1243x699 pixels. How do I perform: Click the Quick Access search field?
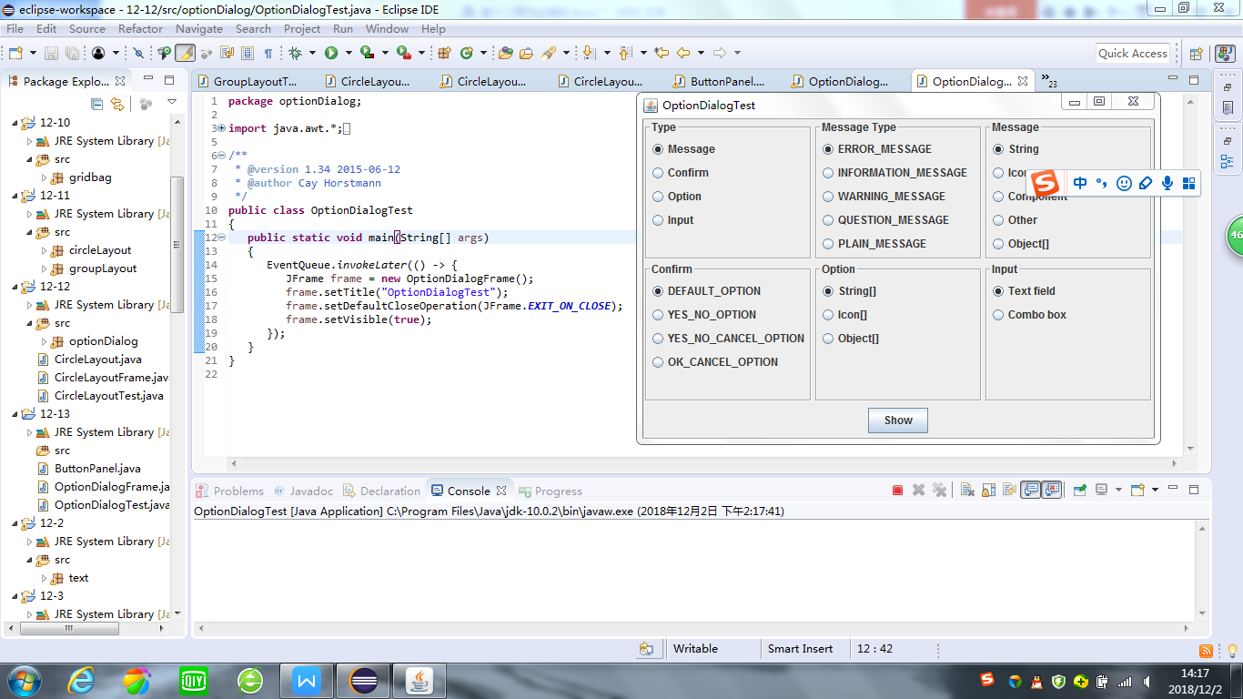pos(1133,54)
